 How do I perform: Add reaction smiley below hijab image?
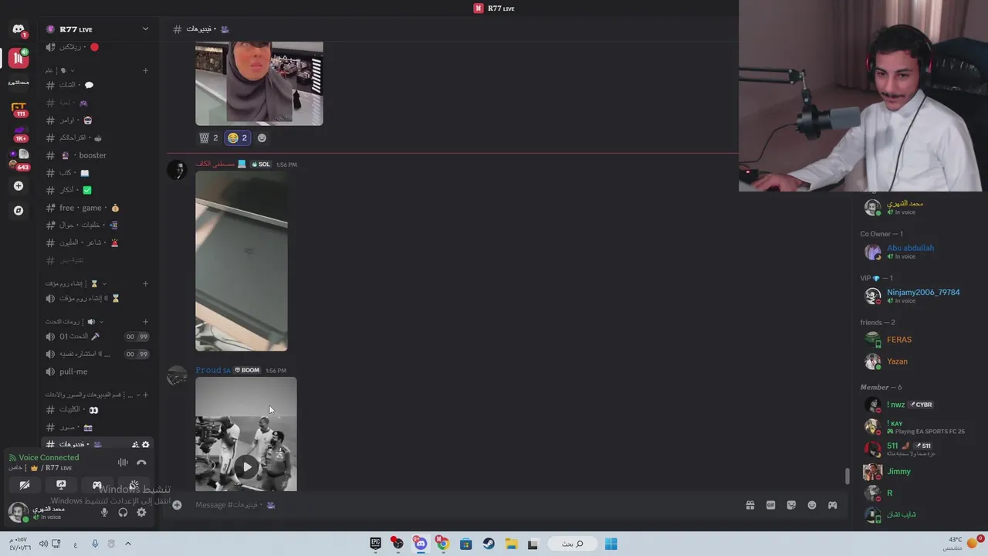tap(262, 137)
